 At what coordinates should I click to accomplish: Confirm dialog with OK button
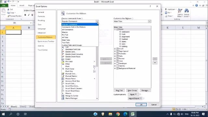(x=141, y=105)
